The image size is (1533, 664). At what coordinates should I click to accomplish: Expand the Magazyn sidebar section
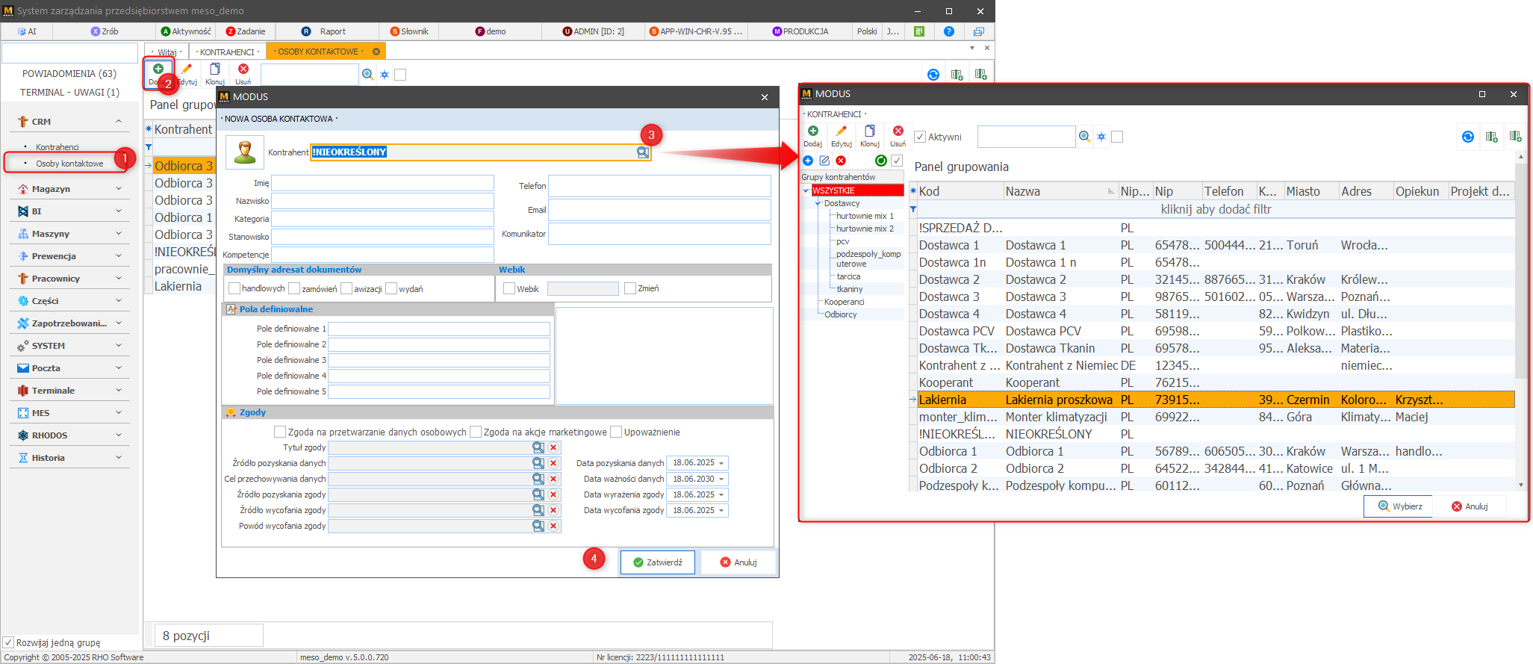[118, 189]
